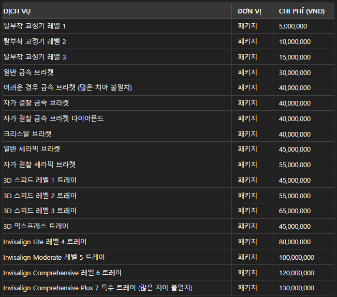The width and height of the screenshot is (337, 297).
Task: Click '패키지' in the 3D 스피드 레벨 2 row
Action: click(247, 196)
